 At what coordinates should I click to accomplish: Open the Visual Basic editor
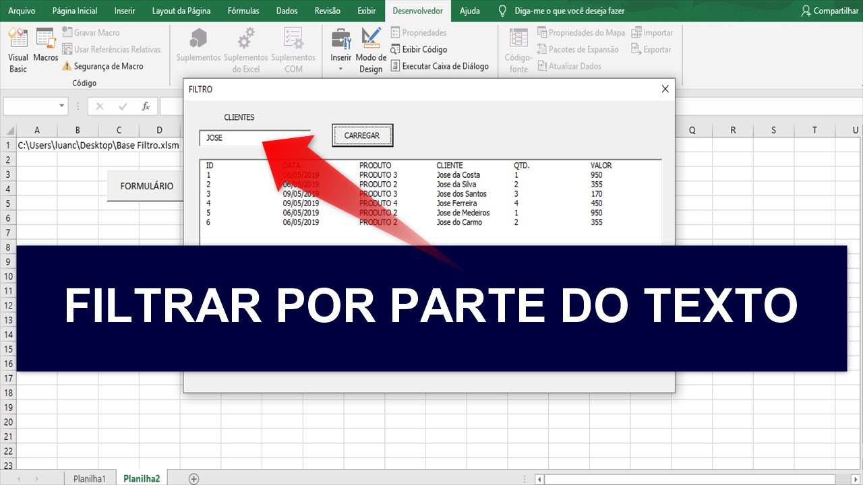[x=18, y=51]
